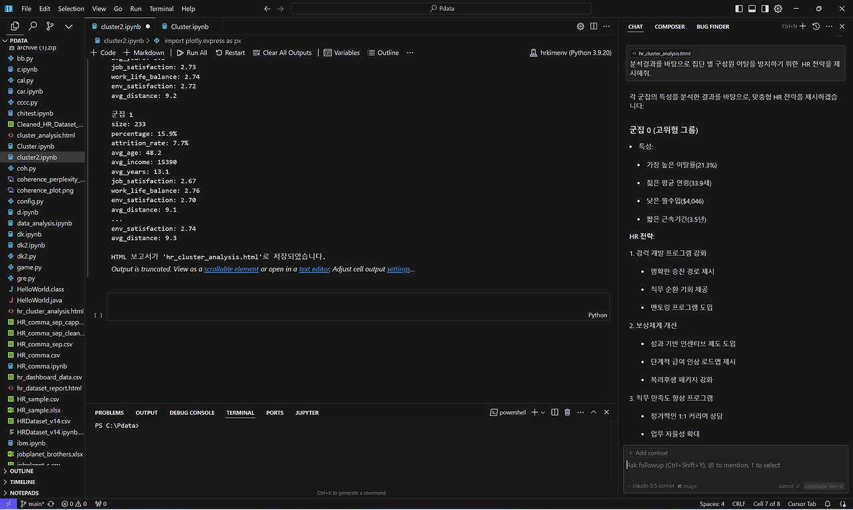Add a new terminal with plus icon
This screenshot has width=853, height=510.
(x=534, y=413)
